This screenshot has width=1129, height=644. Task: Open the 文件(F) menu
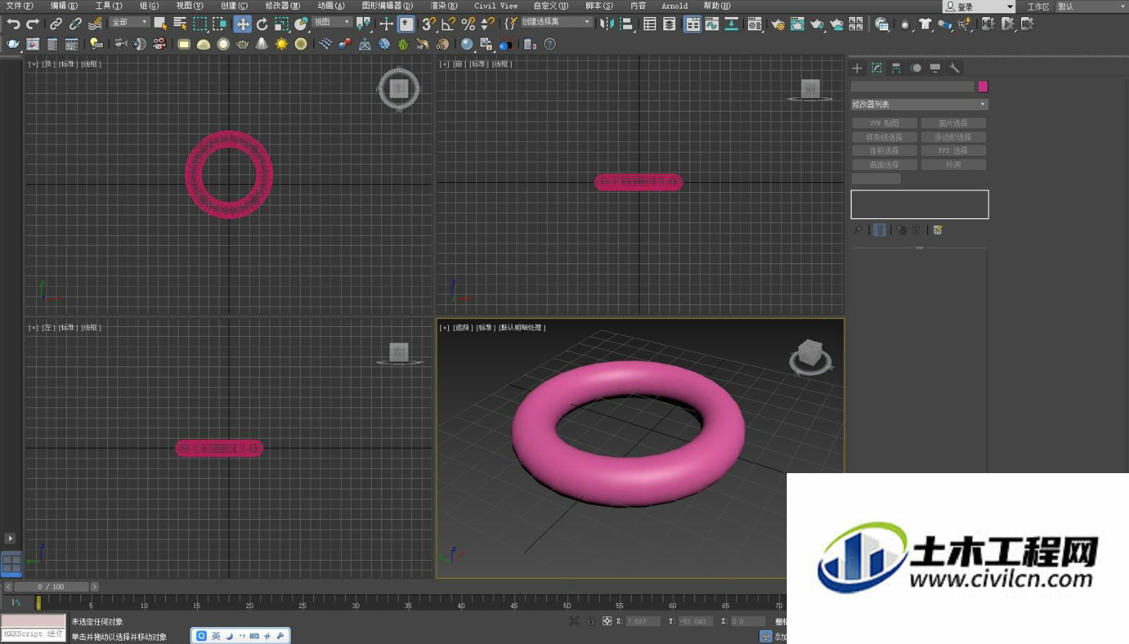[19, 6]
